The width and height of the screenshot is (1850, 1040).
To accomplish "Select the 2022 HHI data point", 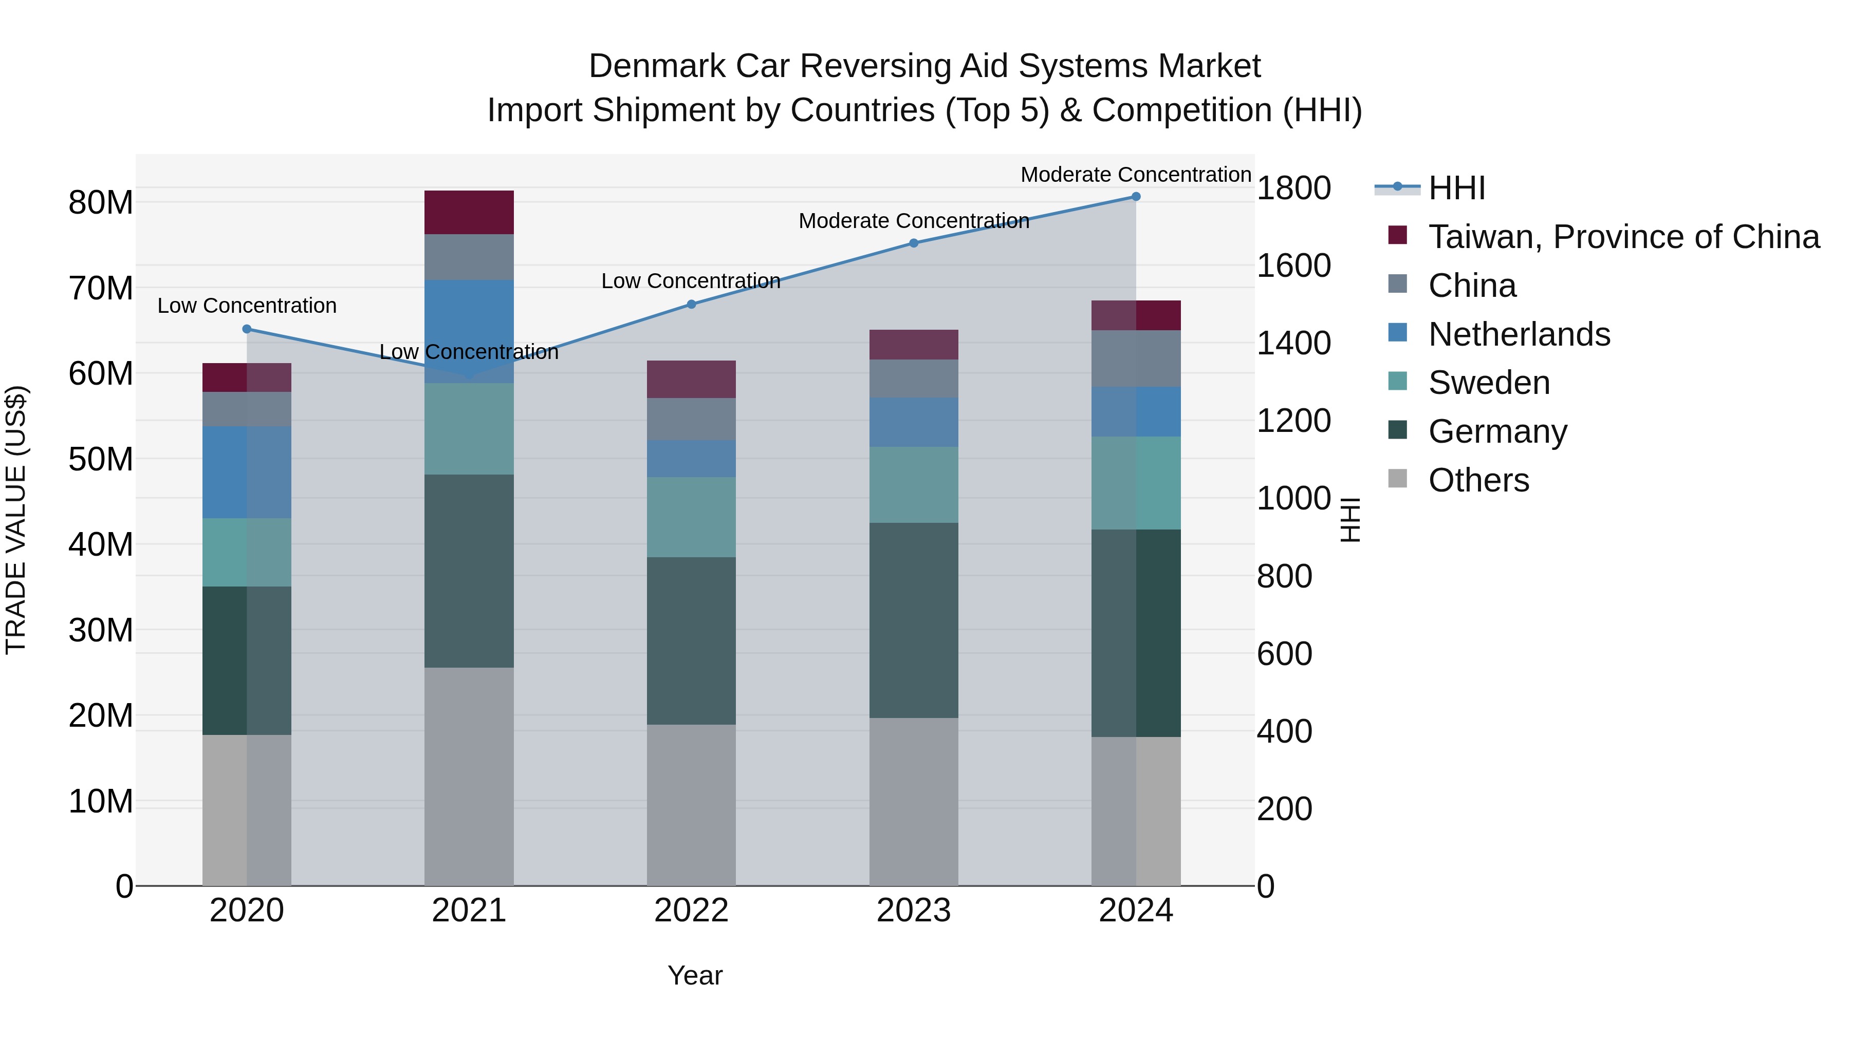I will click(692, 305).
